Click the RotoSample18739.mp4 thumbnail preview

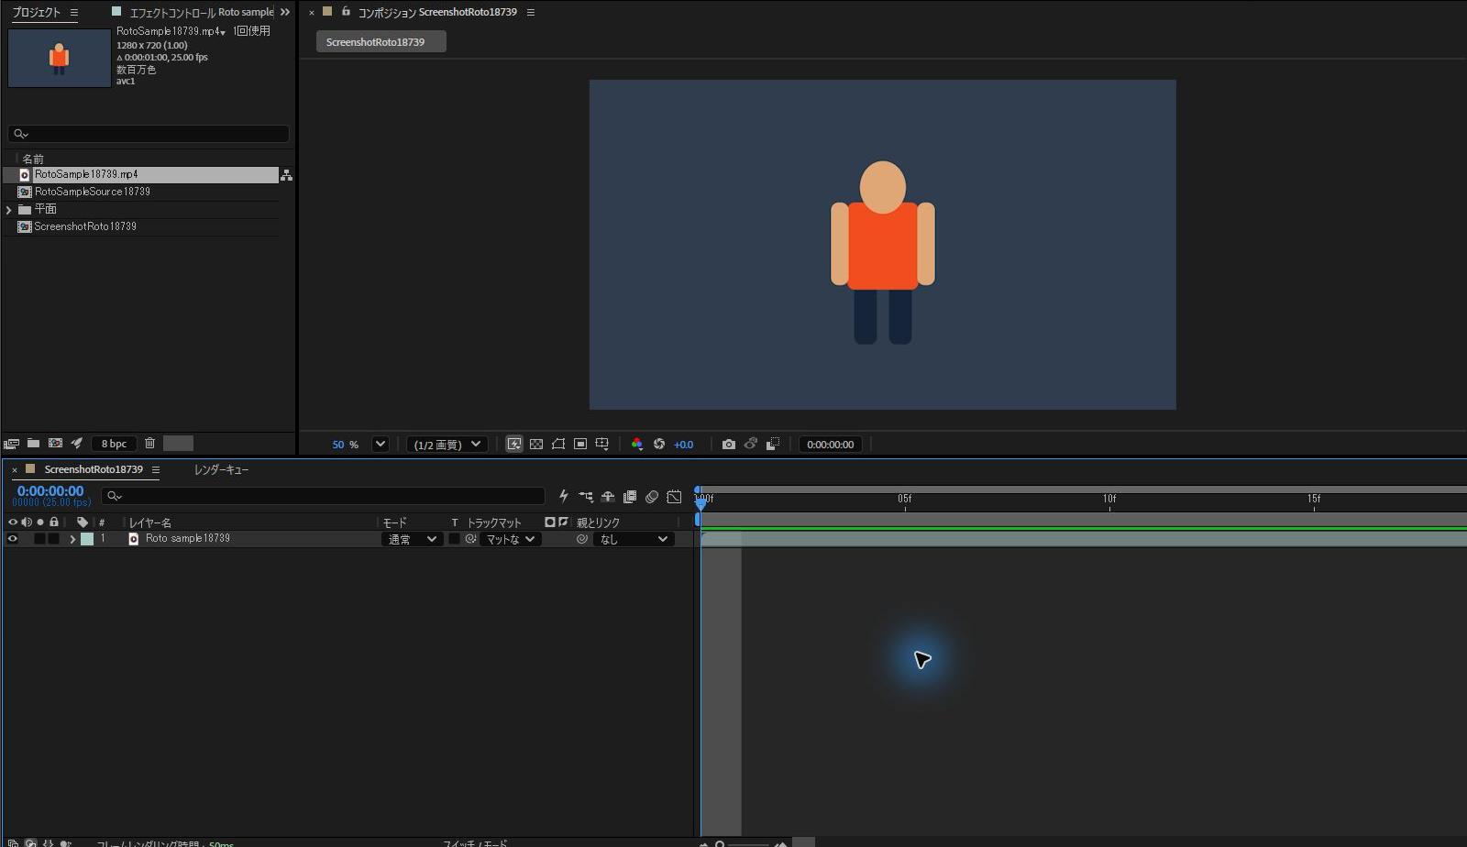pyautogui.click(x=60, y=58)
